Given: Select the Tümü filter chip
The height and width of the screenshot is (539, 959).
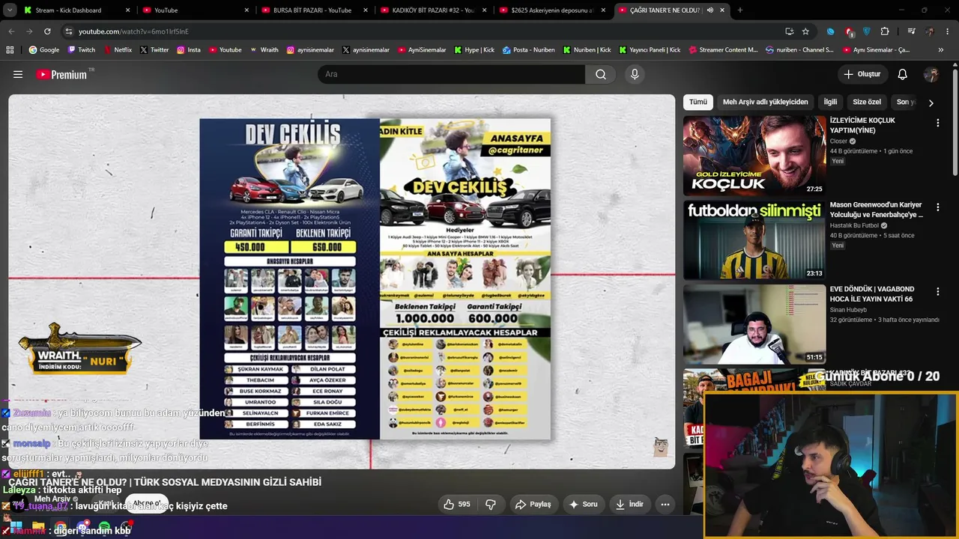Looking at the screenshot, I should [698, 102].
